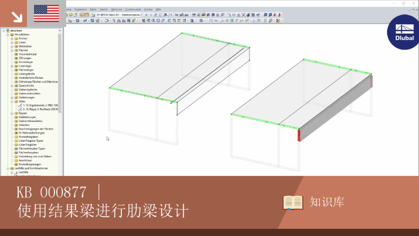The width and height of the screenshot is (419, 236).
Task: Select Materialien in the navigator tree
Action: pos(25,46)
